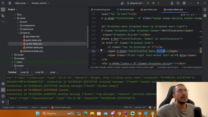Collapse the layouts folder
This screenshot has height=117, width=208.
click(18, 33)
